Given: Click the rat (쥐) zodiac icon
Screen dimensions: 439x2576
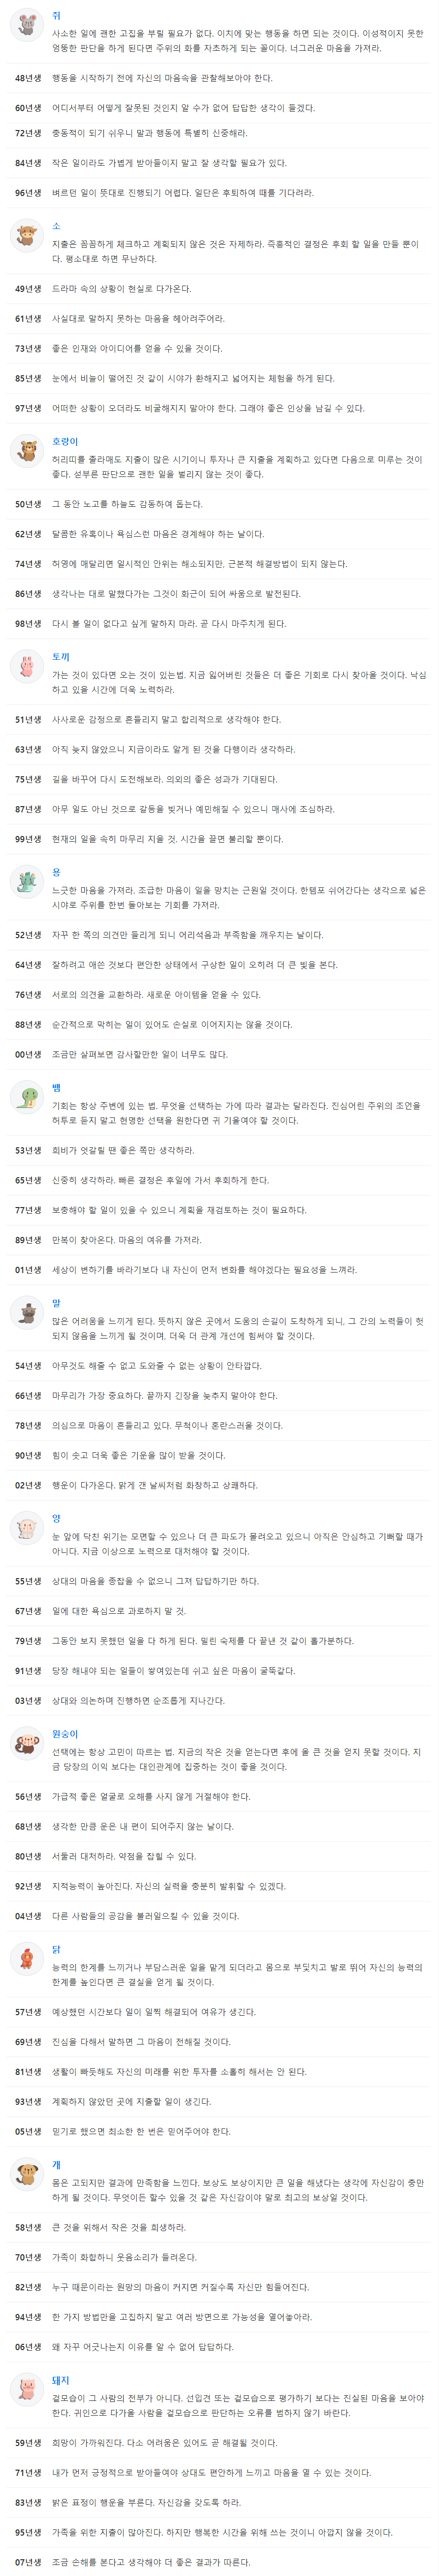Looking at the screenshot, I should 26,25.
